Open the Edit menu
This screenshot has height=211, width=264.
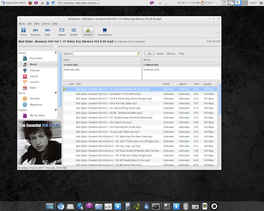click(30, 23)
